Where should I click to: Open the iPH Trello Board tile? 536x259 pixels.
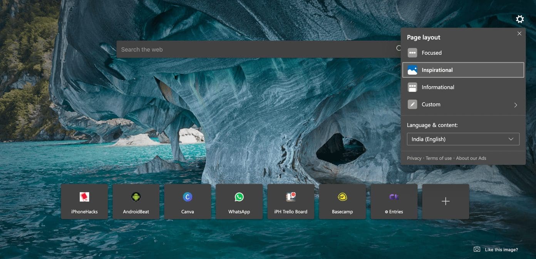coord(291,201)
